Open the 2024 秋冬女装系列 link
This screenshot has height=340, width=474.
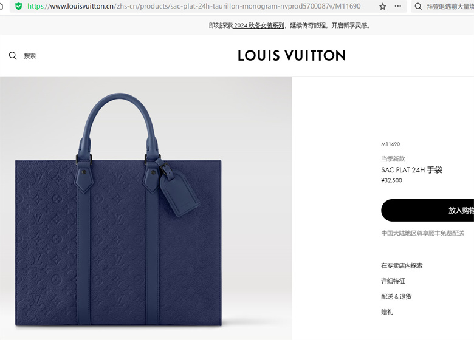[259, 25]
